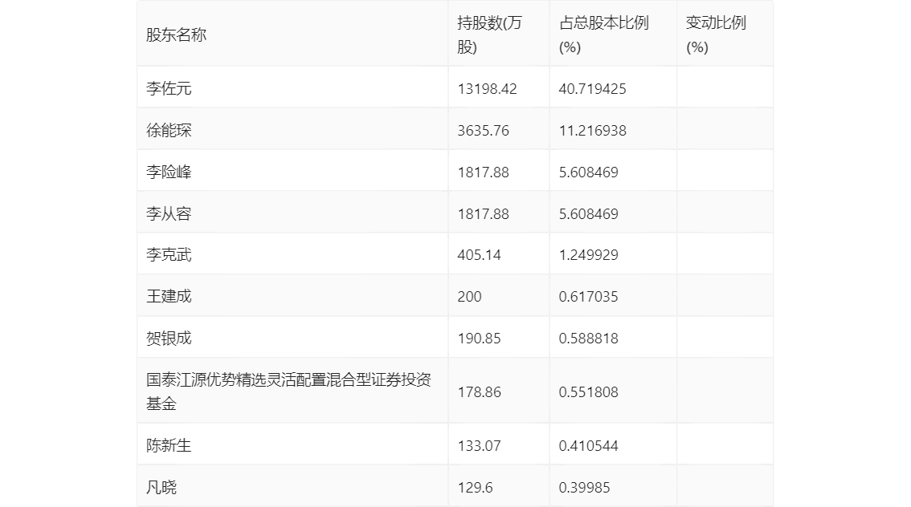
Task: Click shareholder name 凡晓
Action: [x=161, y=487]
